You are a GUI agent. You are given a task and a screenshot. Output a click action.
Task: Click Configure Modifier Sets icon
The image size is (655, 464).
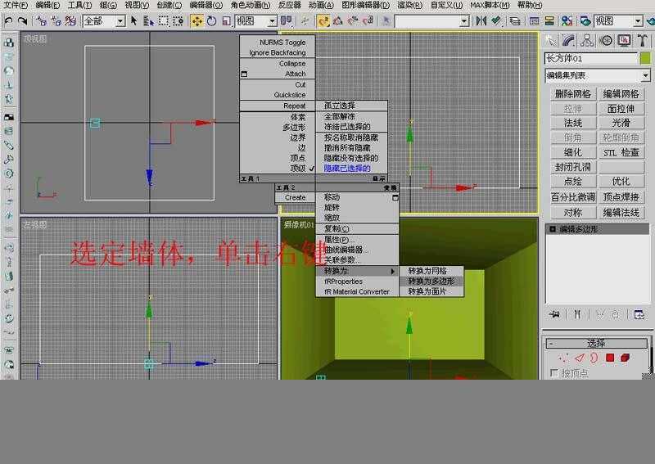tap(639, 314)
